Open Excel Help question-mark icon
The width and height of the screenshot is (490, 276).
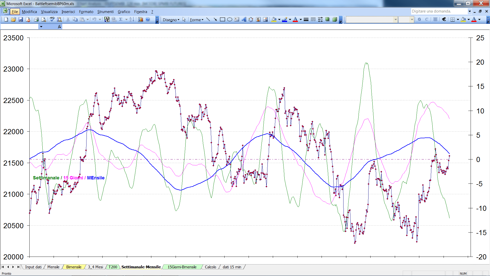(x=148, y=19)
